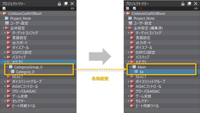The image size is (200, 113).
Task: Click Main group icon in right tree
Action: [x=134, y=67]
